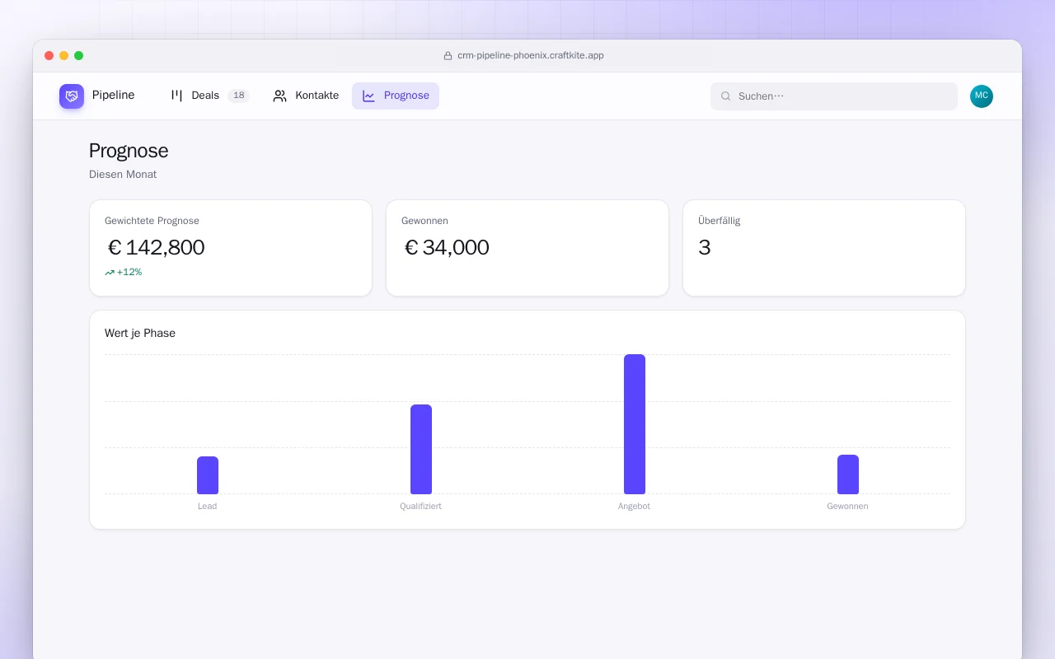Click the Prognose page heading
This screenshot has height=659, width=1055.
coord(129,151)
